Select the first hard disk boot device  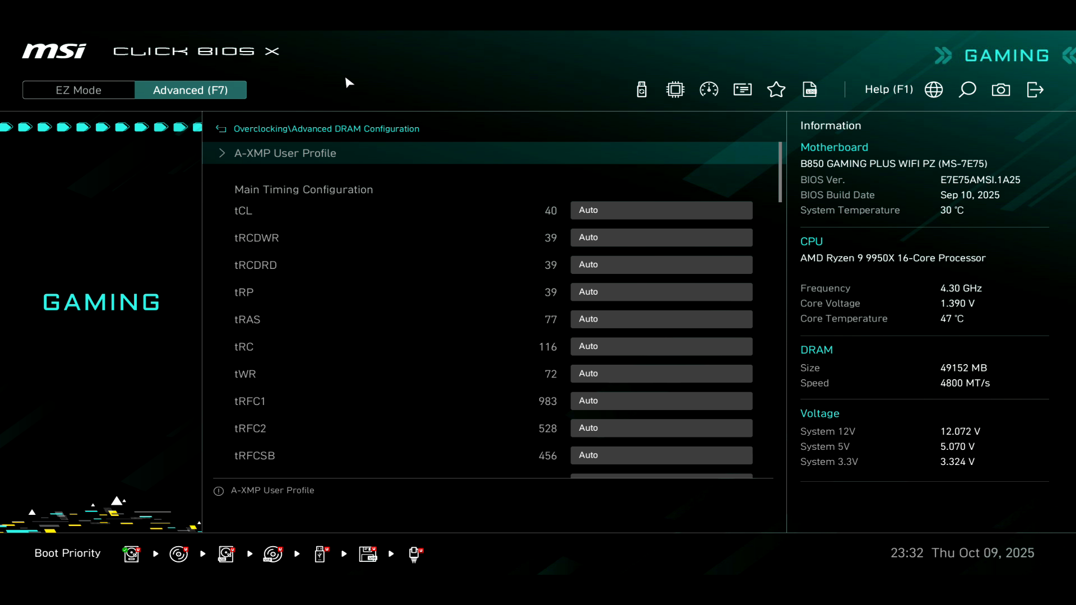(x=132, y=554)
